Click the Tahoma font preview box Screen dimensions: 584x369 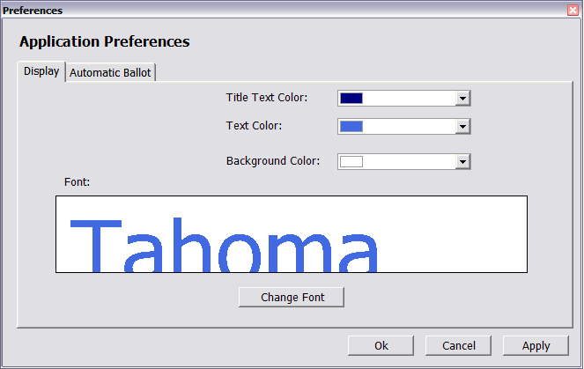(291, 234)
